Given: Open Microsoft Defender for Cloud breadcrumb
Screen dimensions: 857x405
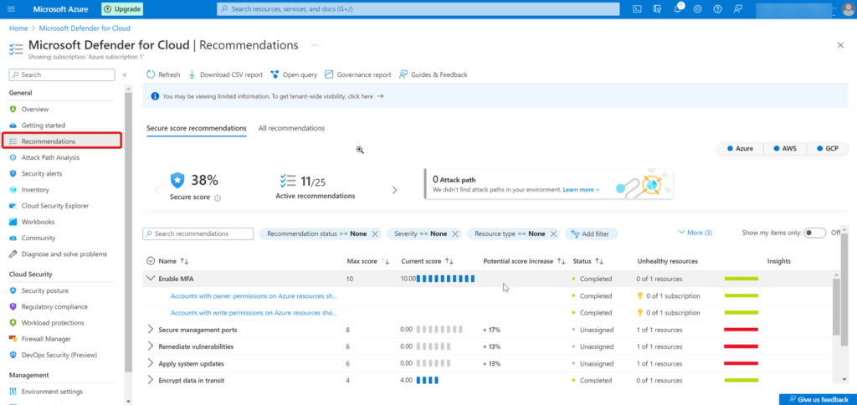Looking at the screenshot, I should pyautogui.click(x=85, y=28).
